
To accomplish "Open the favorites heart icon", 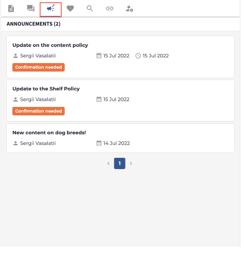I will pyautogui.click(x=70, y=8).
